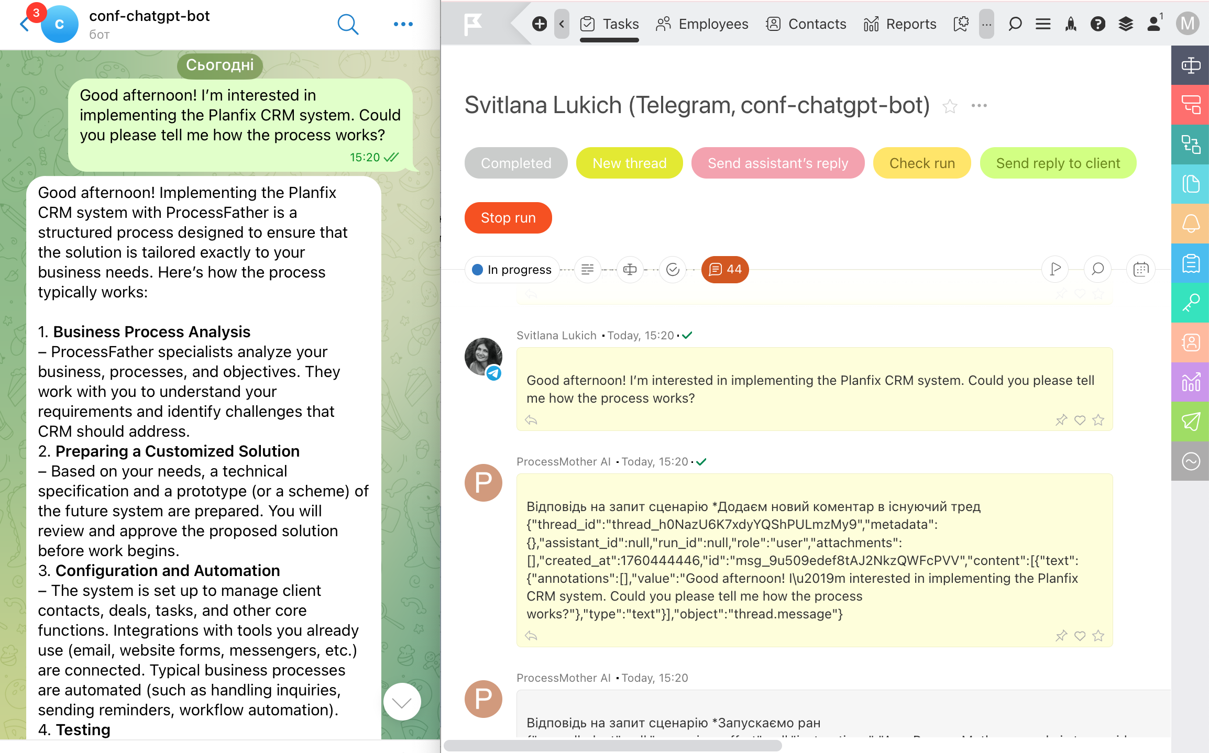Pin the ProcessMother AI JSON comment
The width and height of the screenshot is (1209, 753).
pos(1061,636)
